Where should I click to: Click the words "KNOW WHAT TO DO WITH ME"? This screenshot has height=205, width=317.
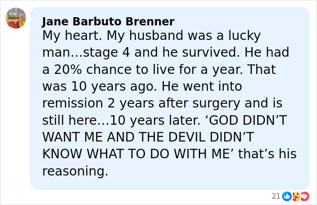136,154
